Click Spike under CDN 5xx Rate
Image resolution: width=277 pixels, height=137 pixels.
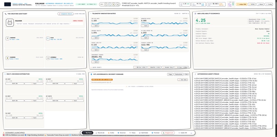click(x=95, y=26)
